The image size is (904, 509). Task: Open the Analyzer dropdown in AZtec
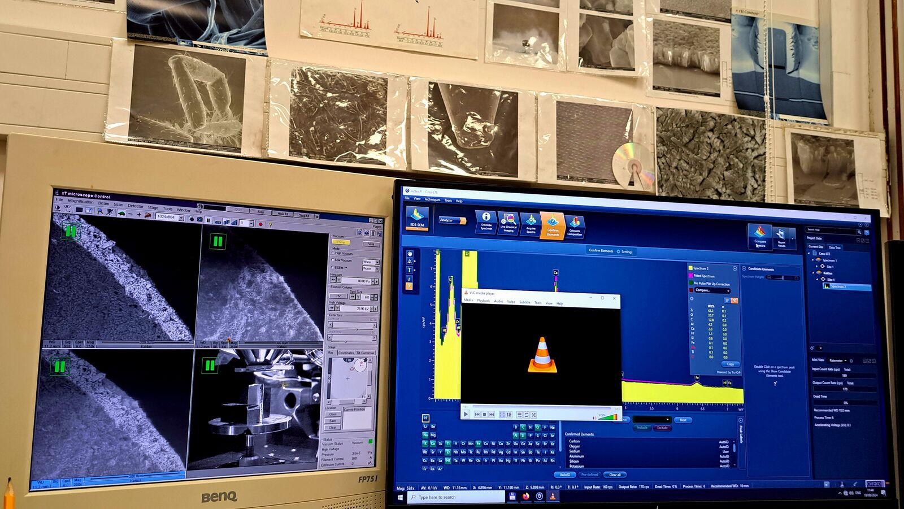tap(451, 220)
